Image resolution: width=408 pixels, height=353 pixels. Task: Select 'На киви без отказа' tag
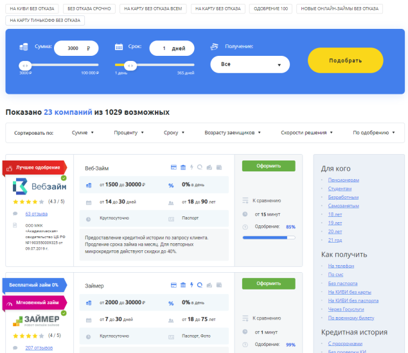tap(32, 8)
